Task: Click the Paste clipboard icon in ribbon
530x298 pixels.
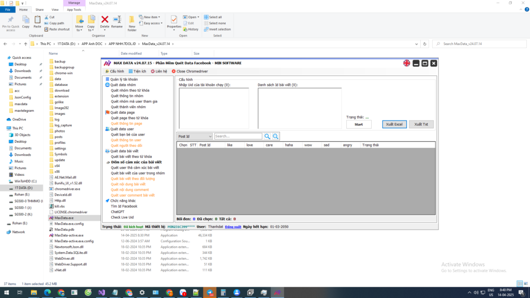Action: [x=37, y=21]
